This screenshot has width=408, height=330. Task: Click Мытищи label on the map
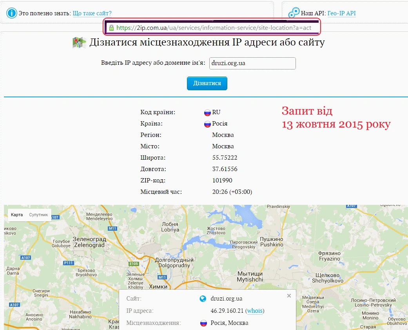tap(250, 277)
